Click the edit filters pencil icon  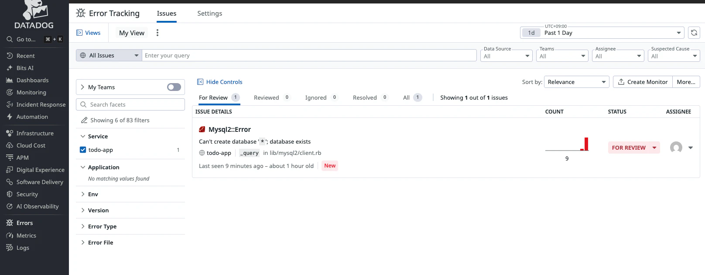coord(84,120)
